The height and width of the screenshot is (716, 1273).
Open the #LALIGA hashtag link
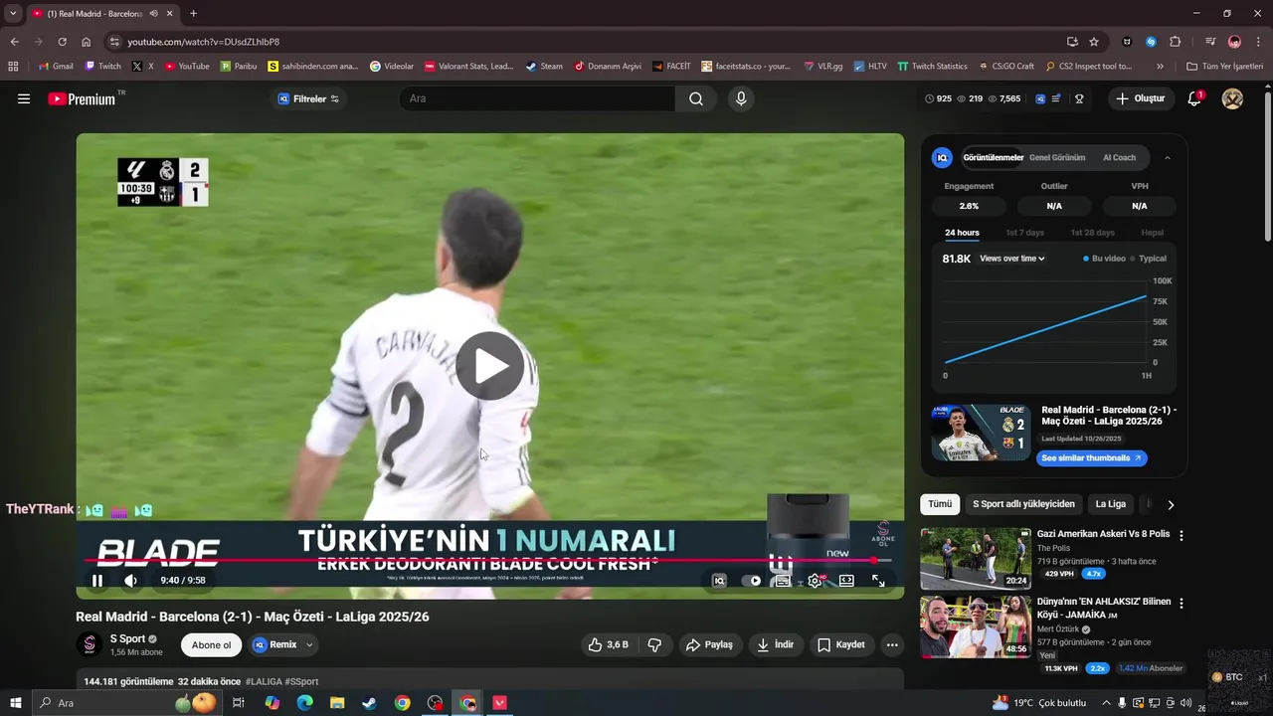(x=264, y=682)
